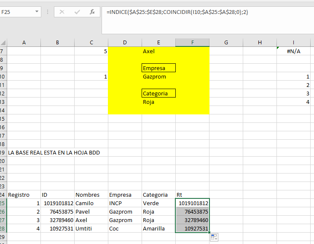Click the formula bar resize dots handle

(x=48, y=12)
